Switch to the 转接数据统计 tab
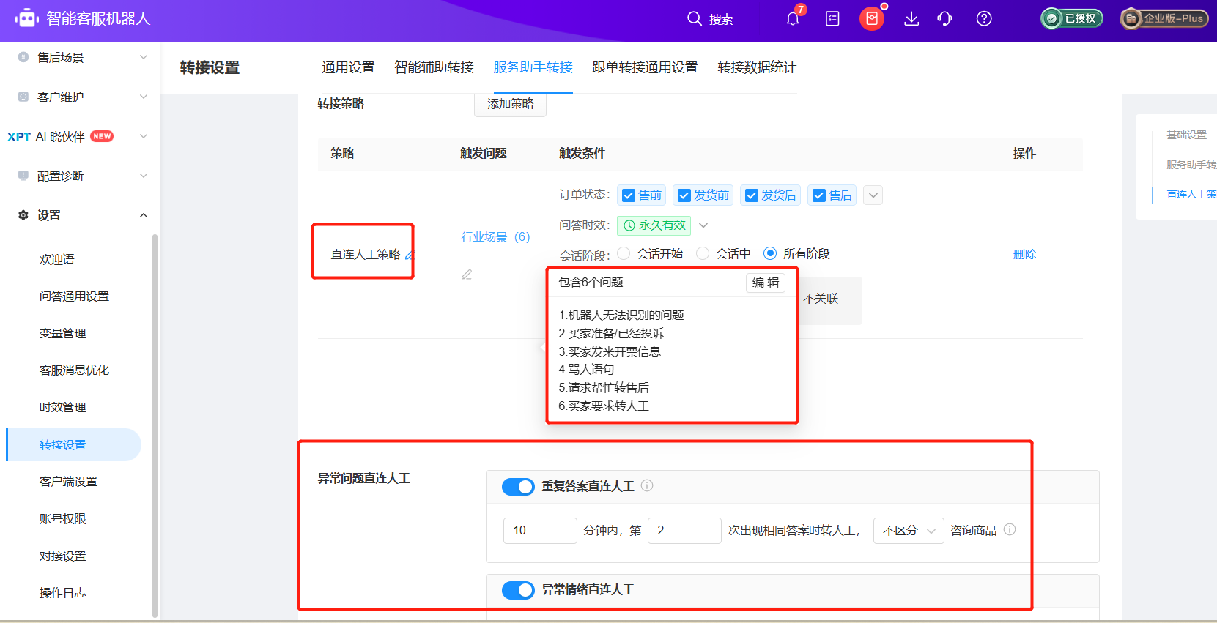 (x=757, y=67)
